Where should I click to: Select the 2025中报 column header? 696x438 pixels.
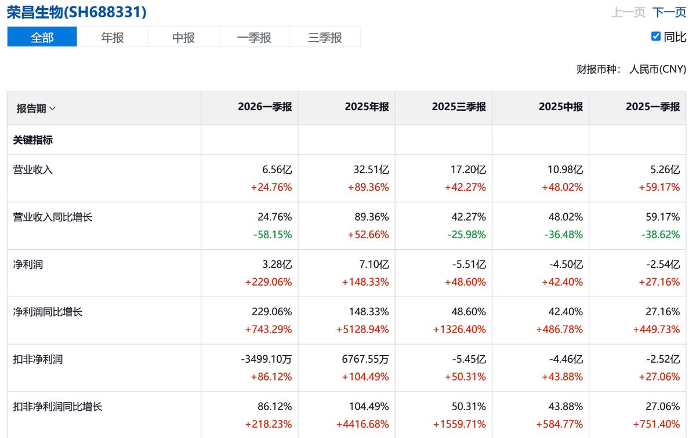561,107
